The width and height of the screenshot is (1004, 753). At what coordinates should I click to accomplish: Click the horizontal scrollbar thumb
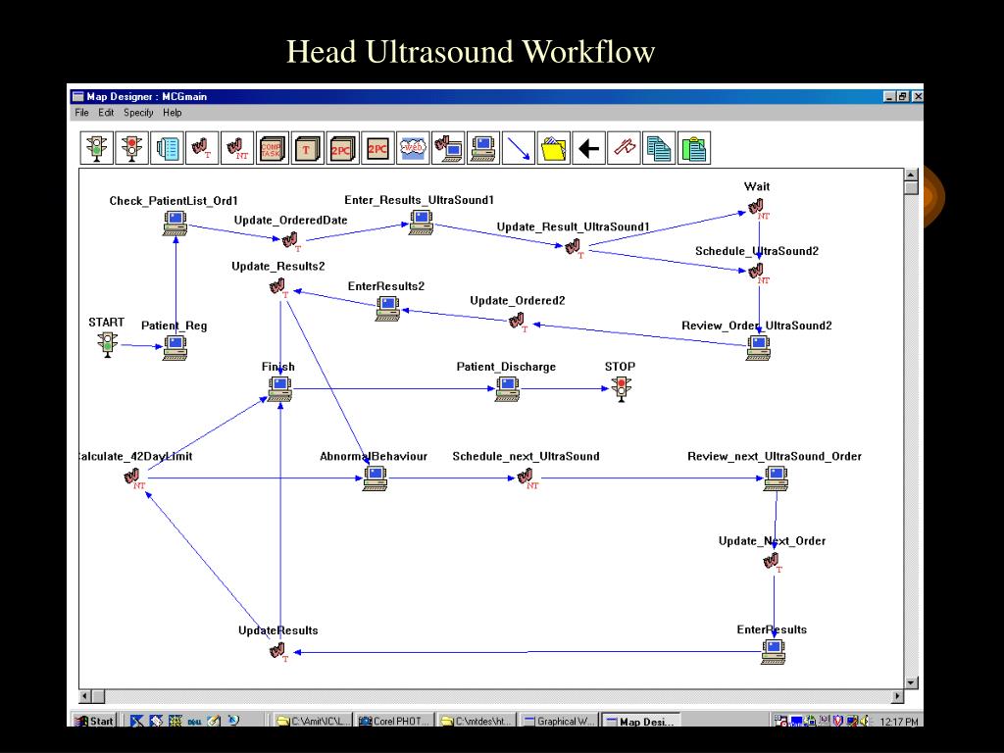click(98, 696)
